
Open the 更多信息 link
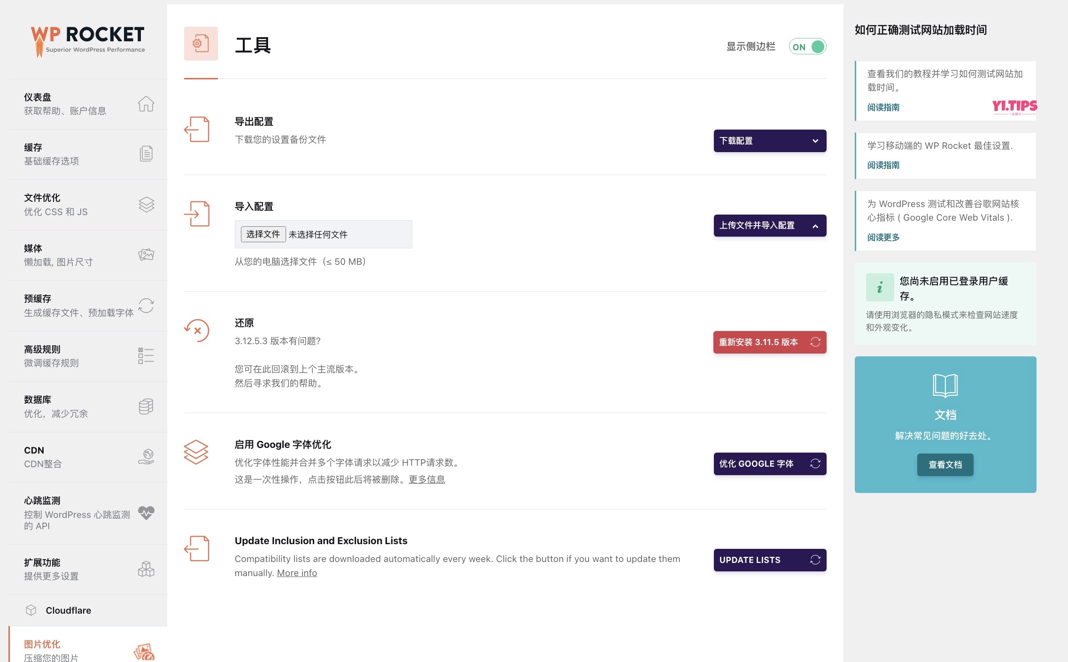(427, 479)
